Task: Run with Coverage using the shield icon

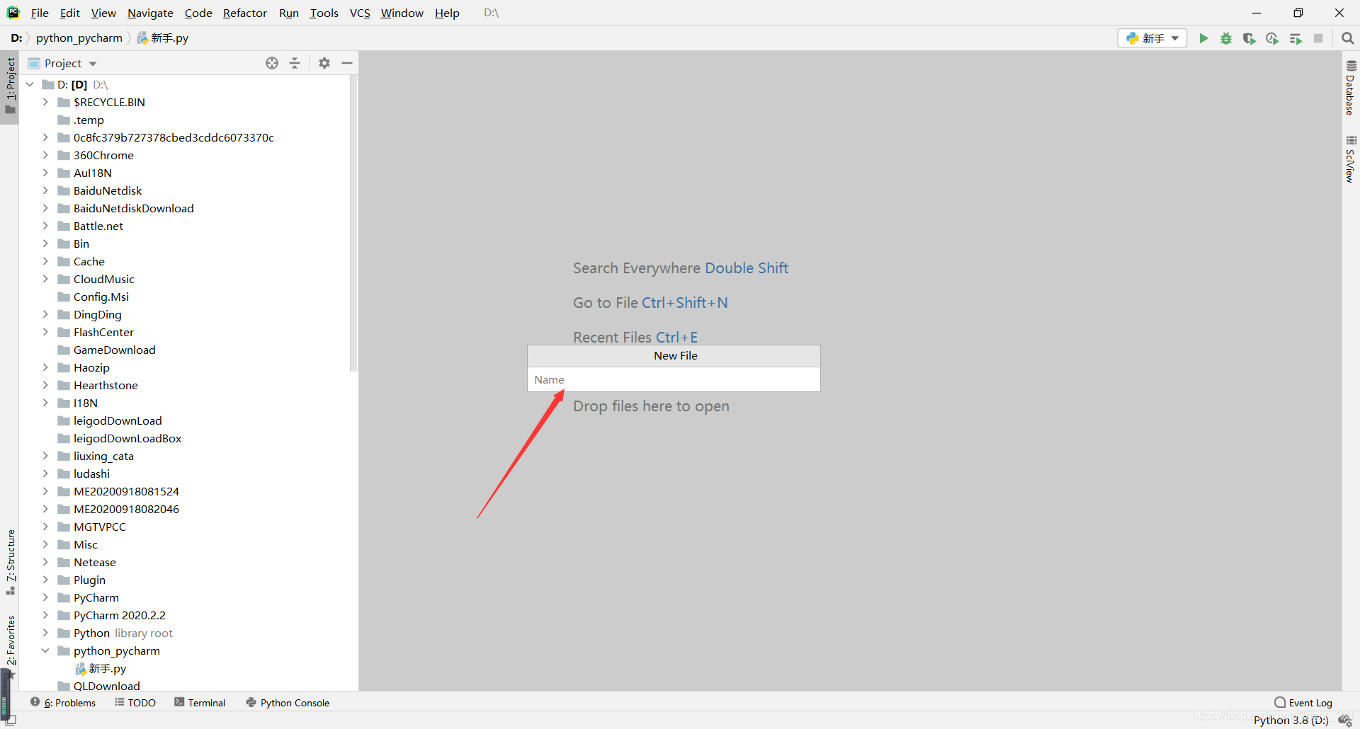Action: (1249, 38)
